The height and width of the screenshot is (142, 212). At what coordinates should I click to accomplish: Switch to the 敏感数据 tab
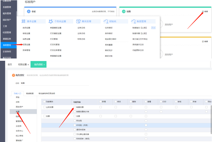30,93
